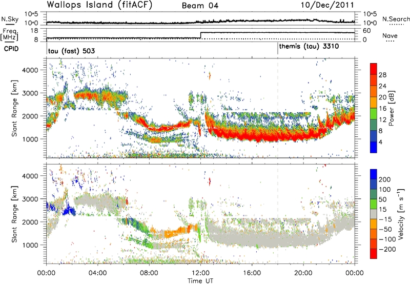Click time tick 12:00

click(200, 273)
